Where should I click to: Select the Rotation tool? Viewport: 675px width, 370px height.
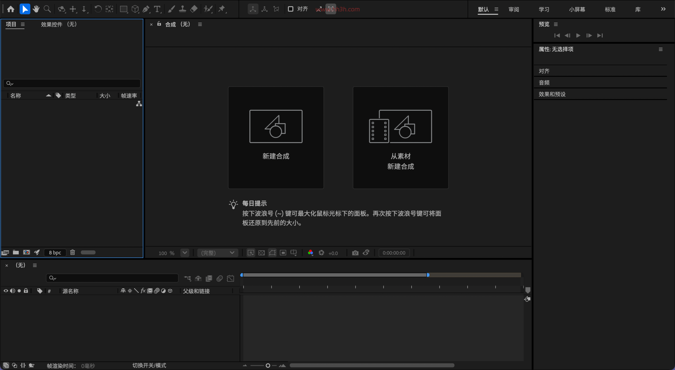coord(98,9)
